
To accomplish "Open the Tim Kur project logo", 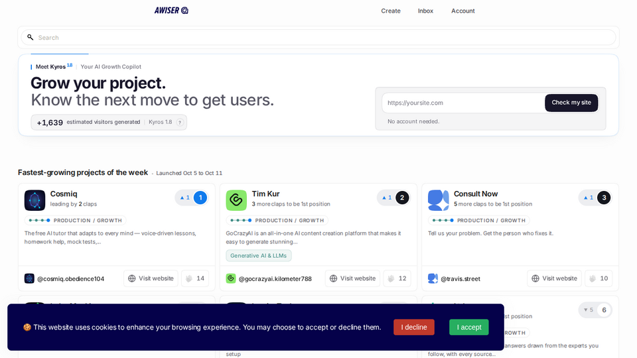I will pyautogui.click(x=236, y=200).
